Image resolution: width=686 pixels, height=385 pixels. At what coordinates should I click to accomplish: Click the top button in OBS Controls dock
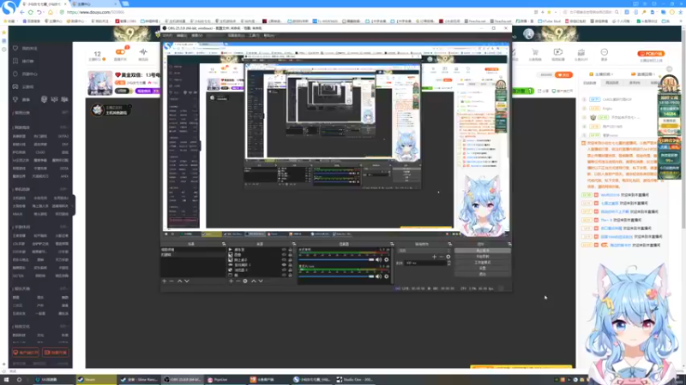point(483,251)
